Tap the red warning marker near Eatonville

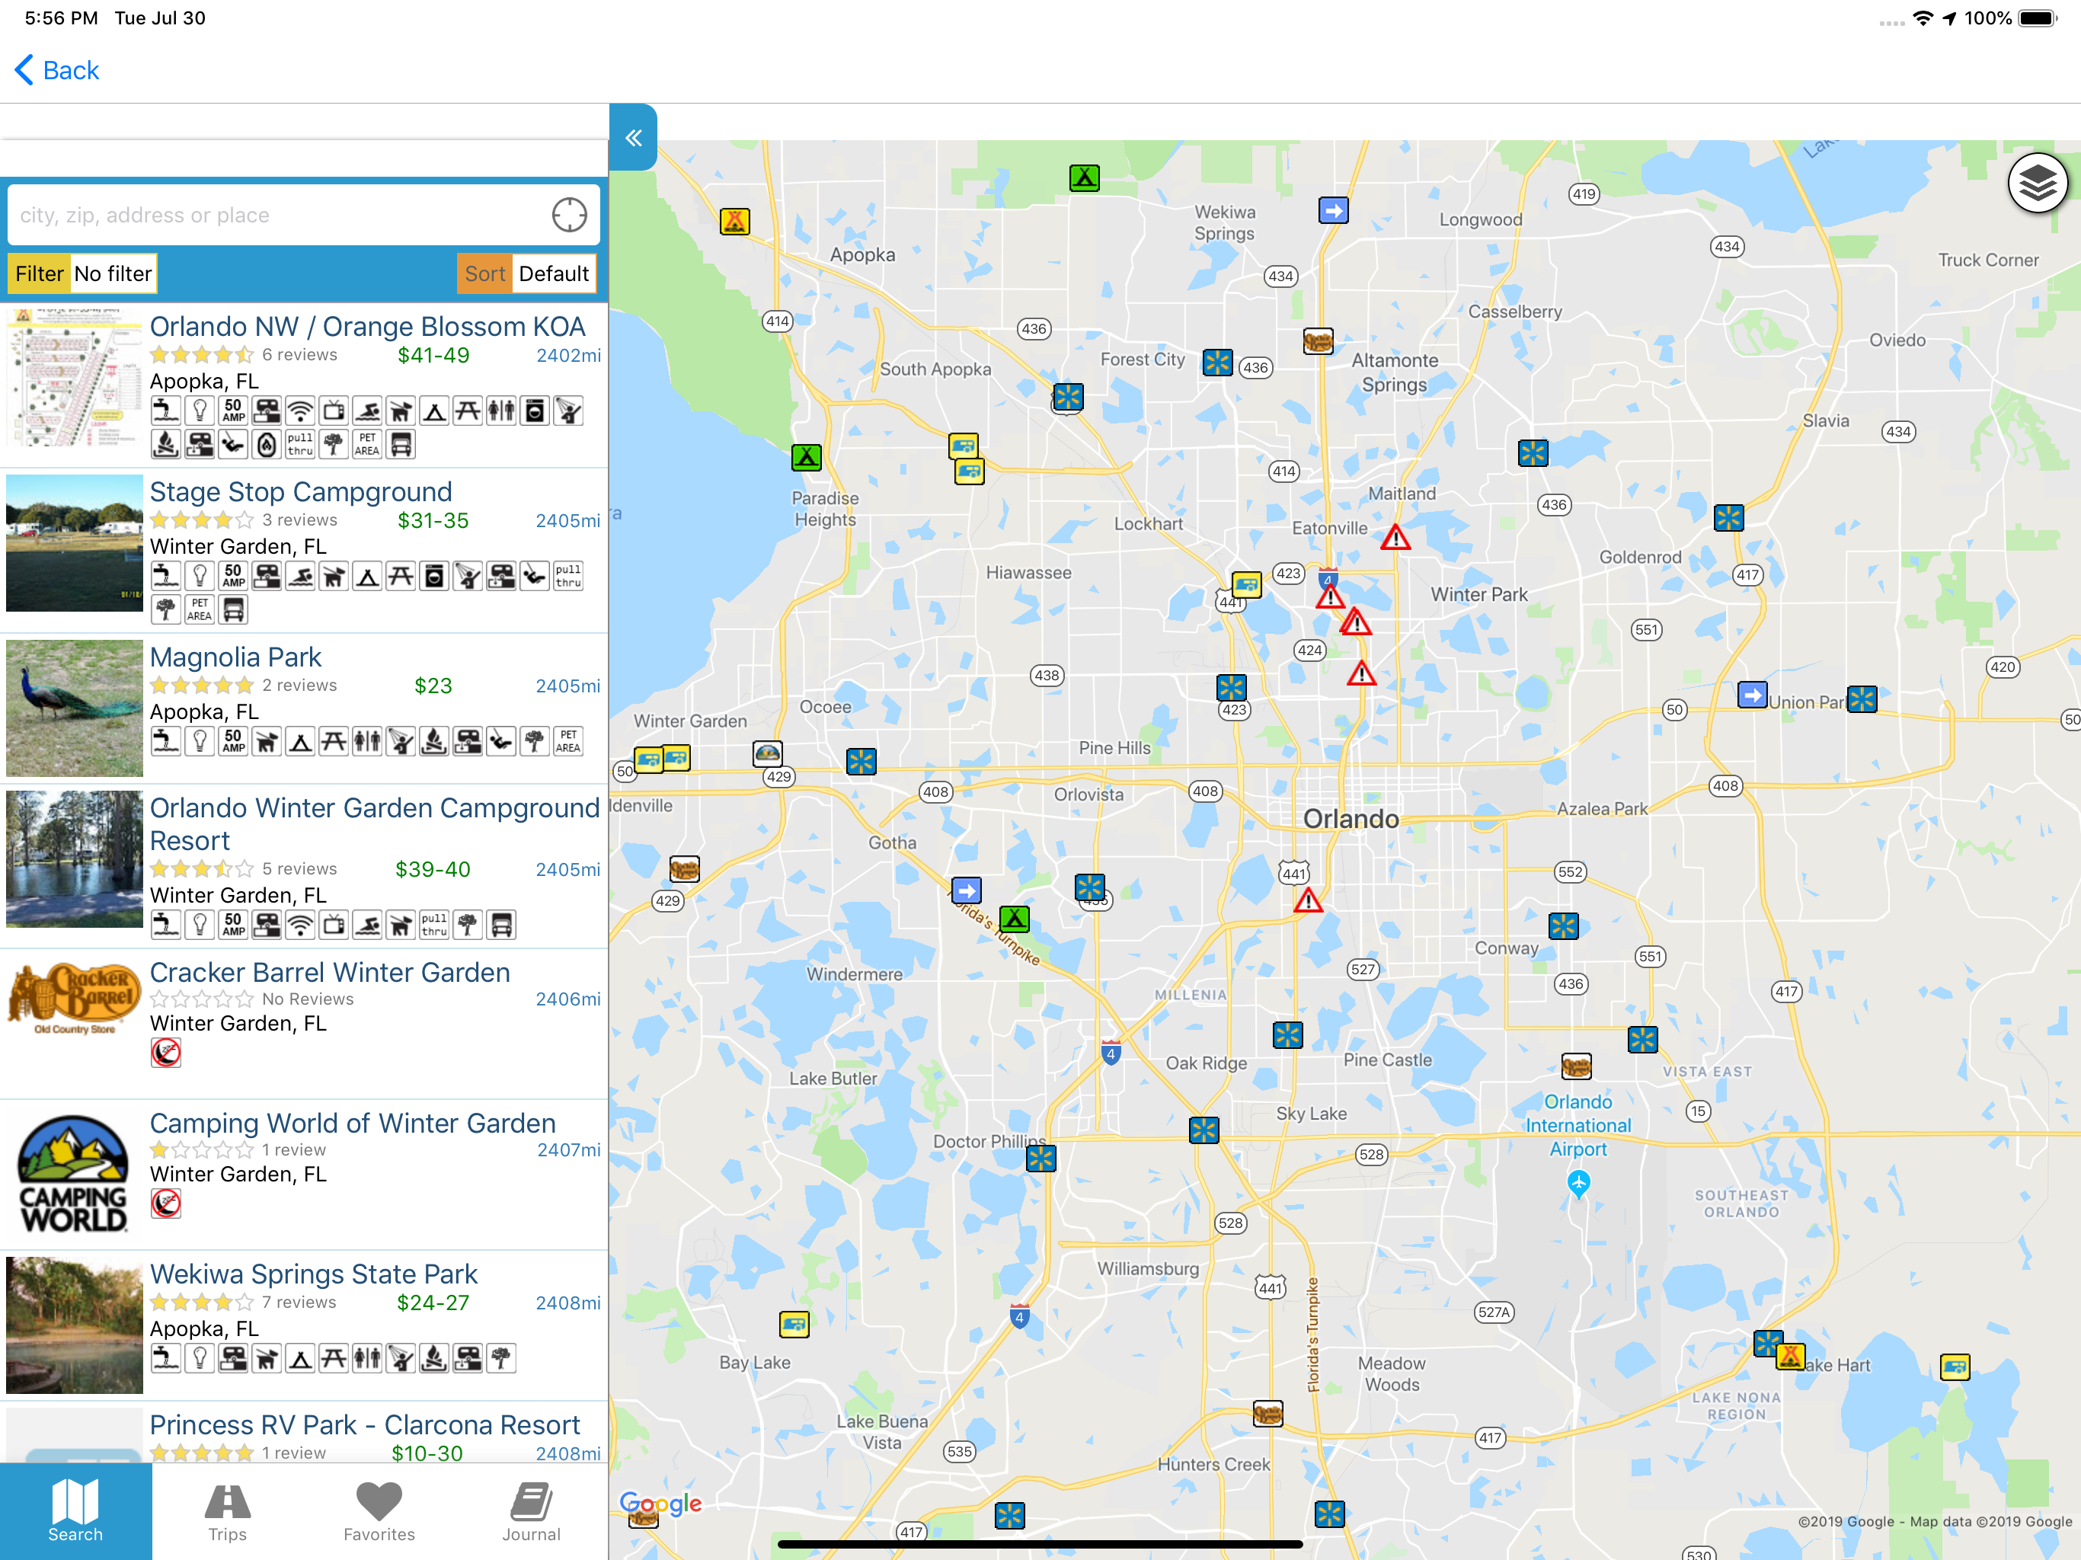[x=1395, y=539]
